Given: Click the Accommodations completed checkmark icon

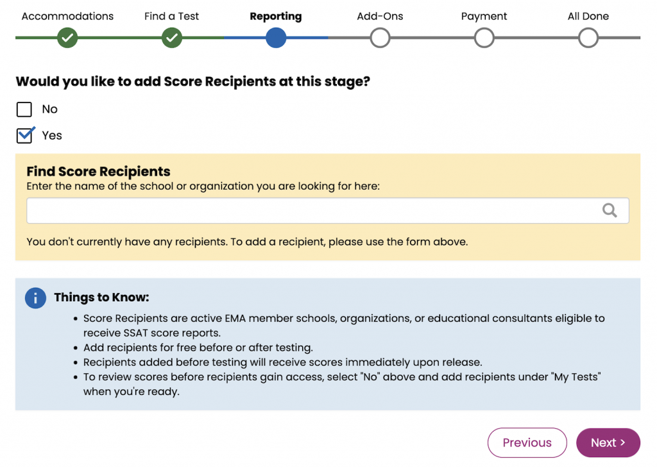Looking at the screenshot, I should pos(67,38).
